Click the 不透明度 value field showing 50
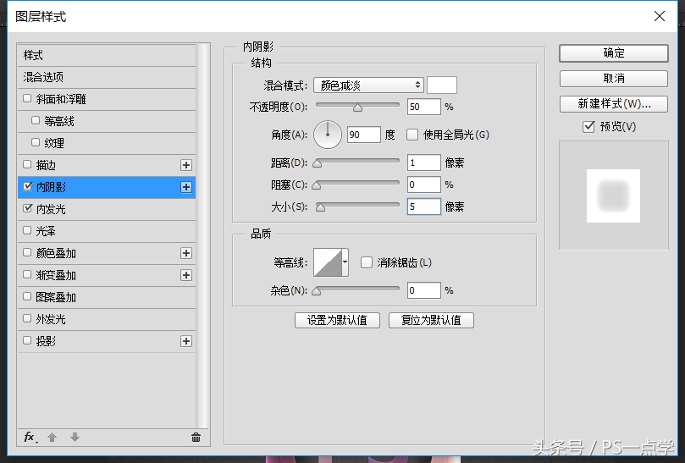The height and width of the screenshot is (463, 685). tap(423, 107)
